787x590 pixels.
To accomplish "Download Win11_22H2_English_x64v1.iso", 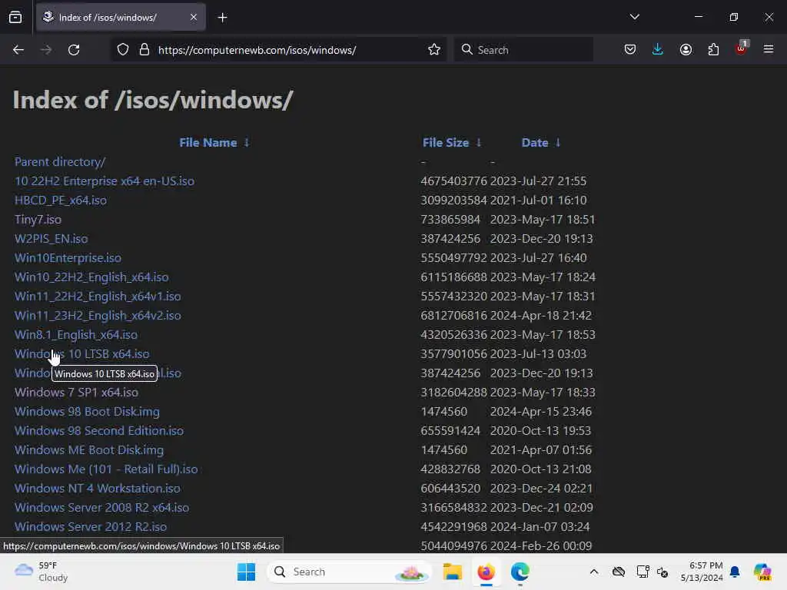I will [x=98, y=297].
